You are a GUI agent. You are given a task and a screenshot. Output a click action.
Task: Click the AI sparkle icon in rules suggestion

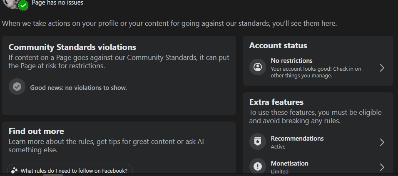click(14, 171)
